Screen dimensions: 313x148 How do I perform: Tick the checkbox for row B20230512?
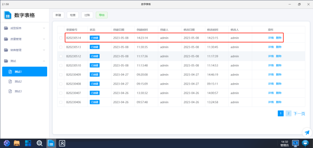click(x=61, y=56)
